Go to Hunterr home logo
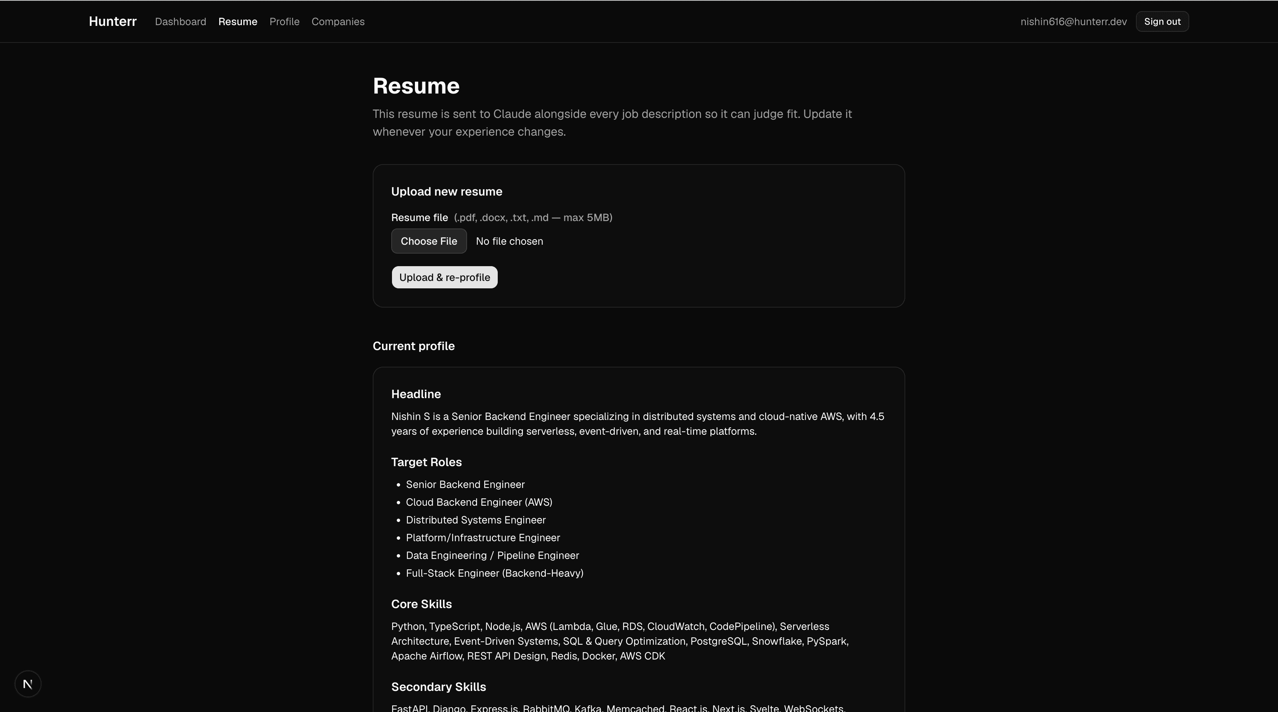 [x=113, y=21]
